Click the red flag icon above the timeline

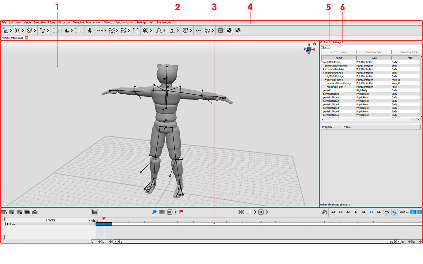(x=181, y=212)
